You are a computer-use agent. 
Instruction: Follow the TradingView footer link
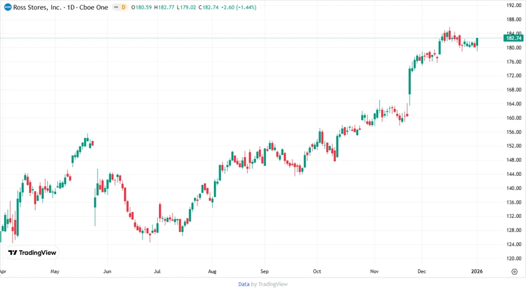pos(273,284)
